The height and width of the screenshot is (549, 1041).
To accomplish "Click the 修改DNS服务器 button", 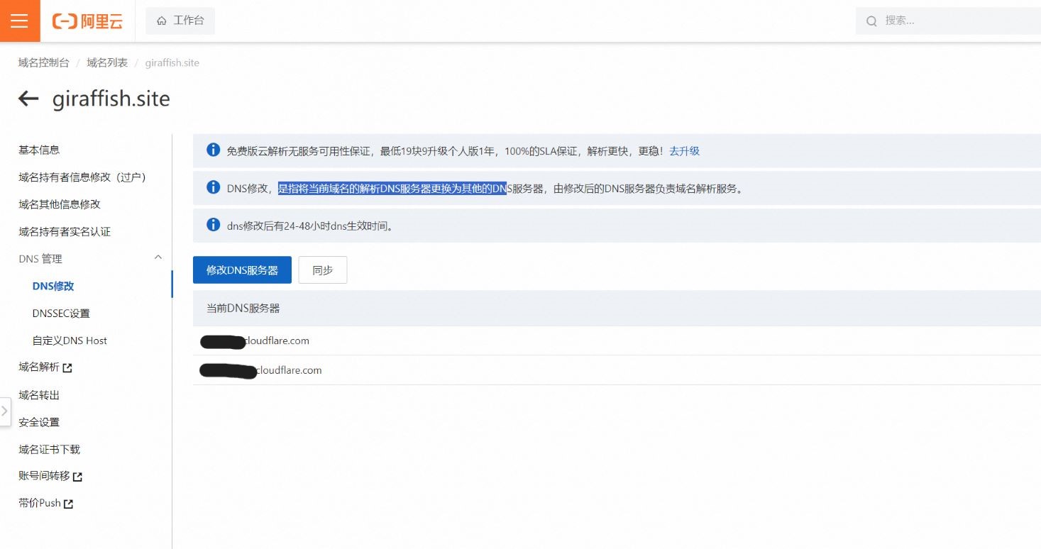I will pos(242,270).
